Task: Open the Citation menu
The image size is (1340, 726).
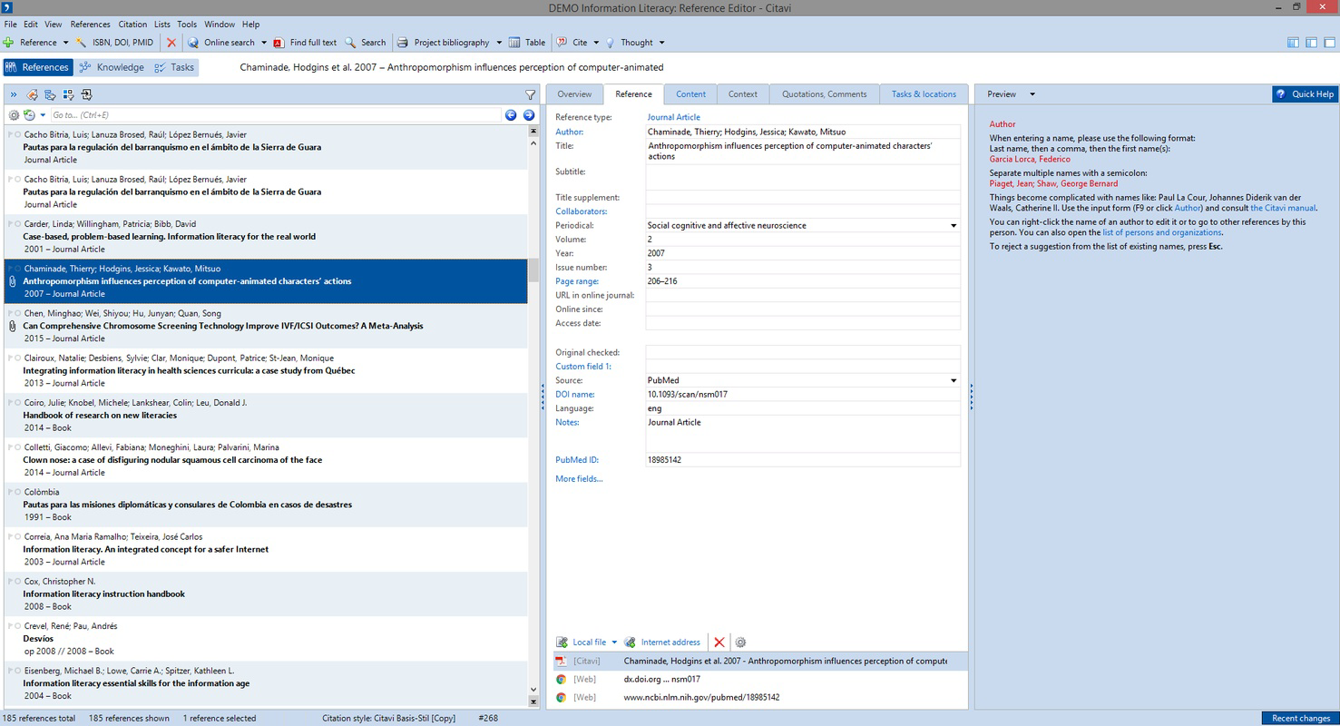Action: click(x=132, y=25)
